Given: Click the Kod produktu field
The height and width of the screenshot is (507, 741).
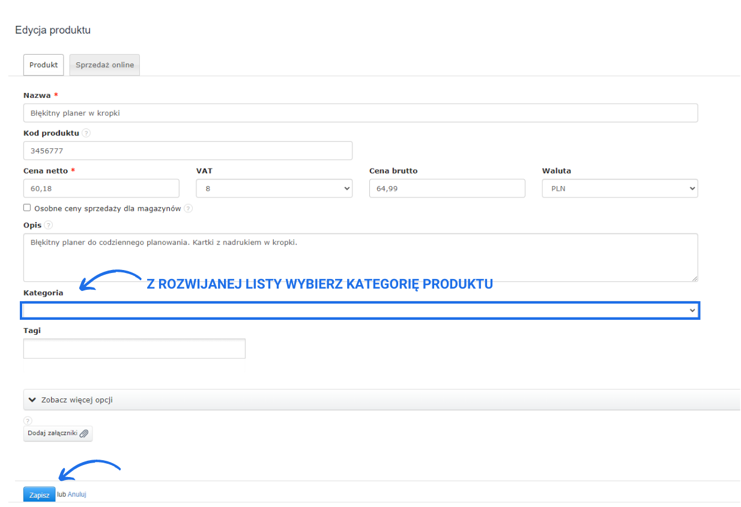Looking at the screenshot, I should pyautogui.click(x=187, y=151).
